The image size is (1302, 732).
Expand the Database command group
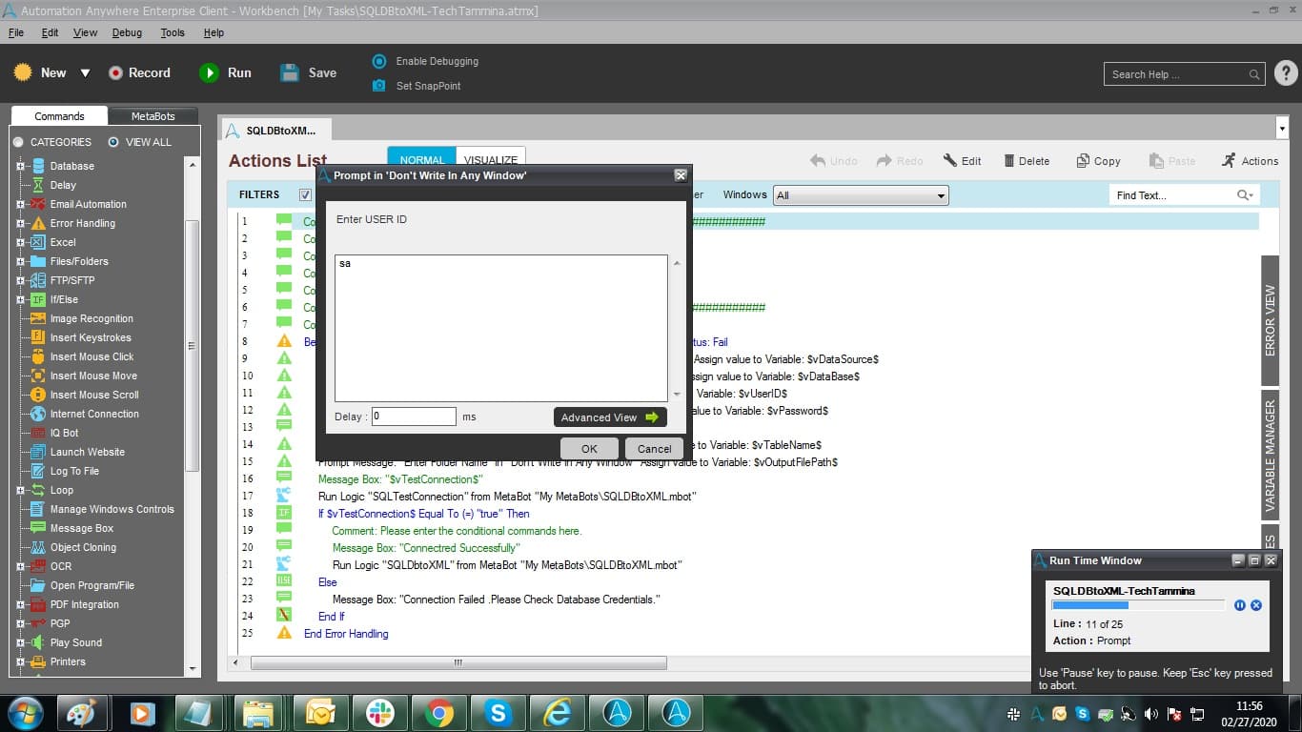tap(20, 166)
